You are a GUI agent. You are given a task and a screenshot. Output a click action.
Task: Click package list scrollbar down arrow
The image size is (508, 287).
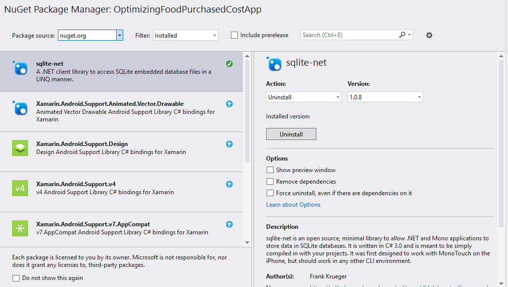click(247, 242)
